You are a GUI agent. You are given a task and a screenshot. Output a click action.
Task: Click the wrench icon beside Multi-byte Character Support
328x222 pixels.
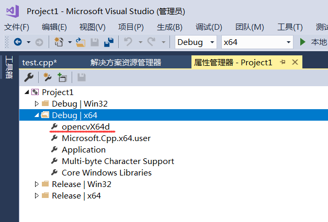(x=54, y=161)
